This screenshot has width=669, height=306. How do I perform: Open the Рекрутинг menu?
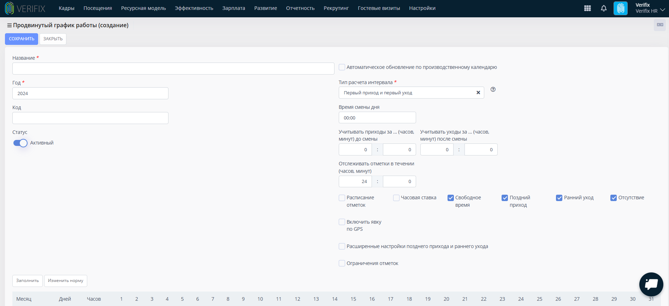pos(336,8)
